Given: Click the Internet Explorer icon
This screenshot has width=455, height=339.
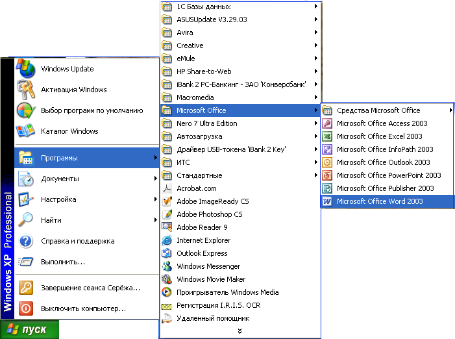Looking at the screenshot, I should [x=167, y=240].
